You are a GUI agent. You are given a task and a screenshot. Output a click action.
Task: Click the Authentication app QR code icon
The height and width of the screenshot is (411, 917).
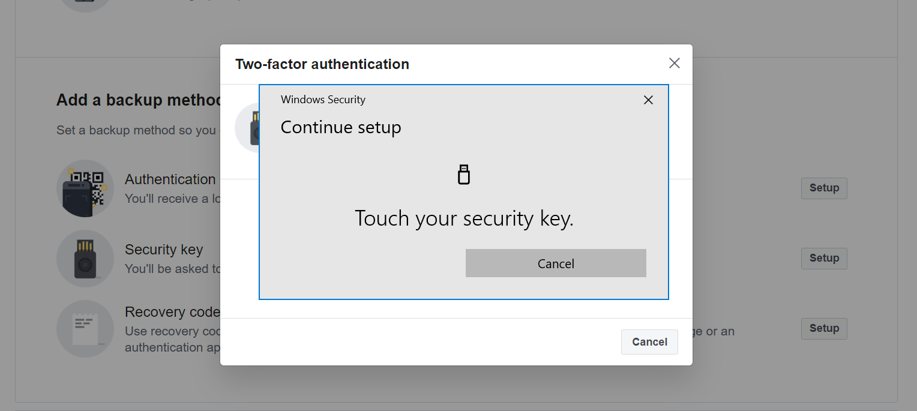[85, 188]
